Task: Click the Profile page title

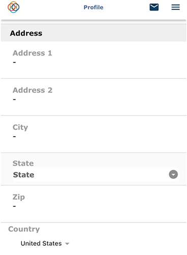Action: click(93, 7)
